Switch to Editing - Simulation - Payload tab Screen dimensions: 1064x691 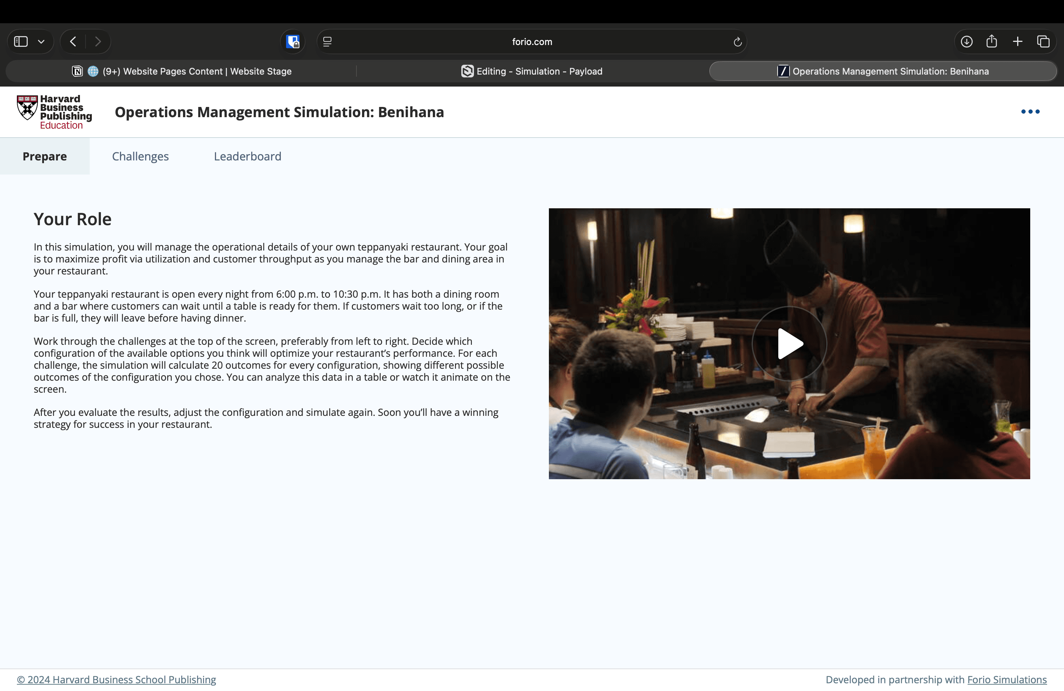[532, 71]
